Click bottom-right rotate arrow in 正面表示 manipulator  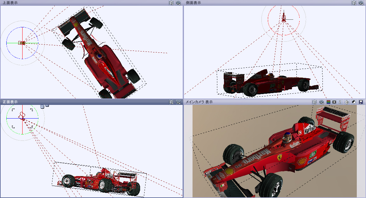click(31, 127)
